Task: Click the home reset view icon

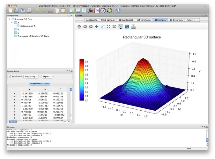Action: (x=79, y=26)
